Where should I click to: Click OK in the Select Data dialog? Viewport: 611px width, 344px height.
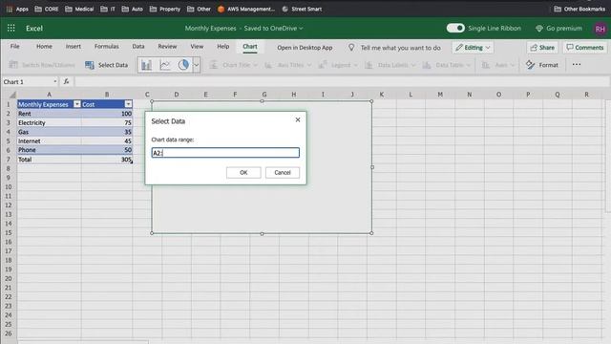[243, 172]
